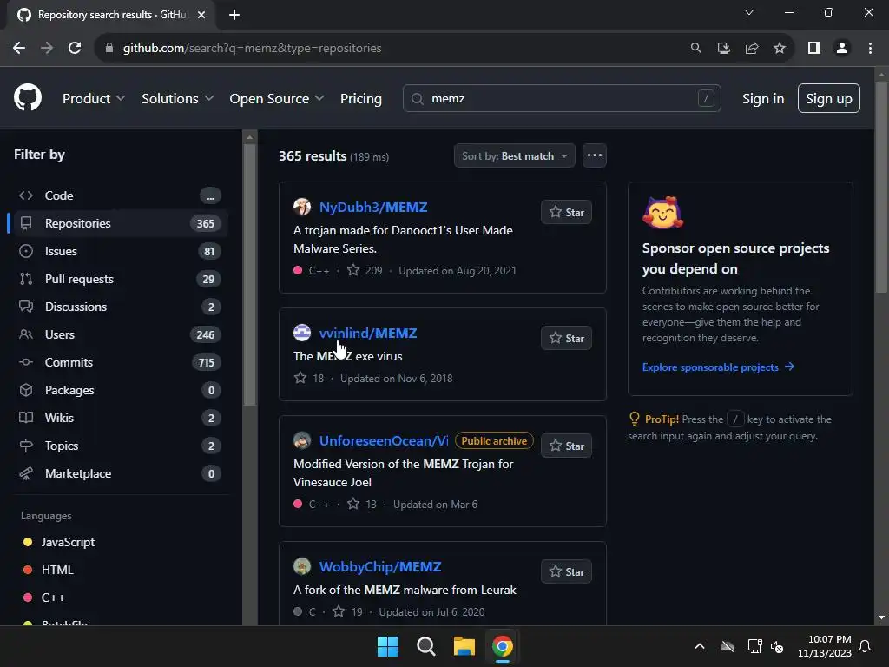Click the UnforeseenOcean user avatar
The image size is (889, 667).
(302, 440)
